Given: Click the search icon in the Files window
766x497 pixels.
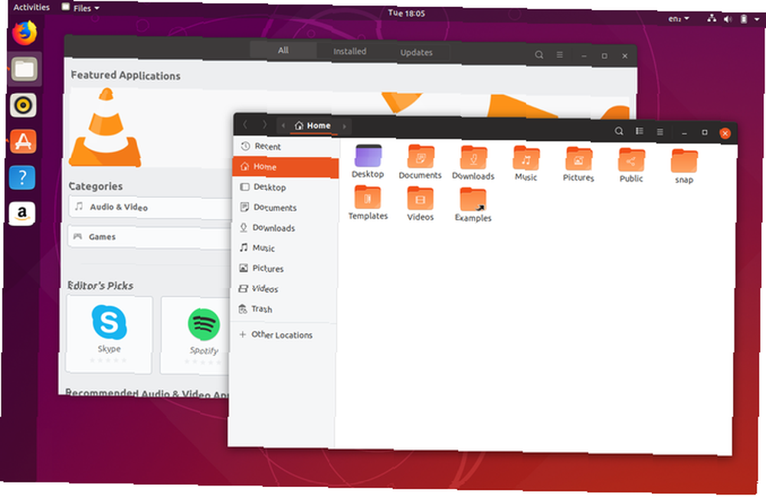Looking at the screenshot, I should coord(619,131).
